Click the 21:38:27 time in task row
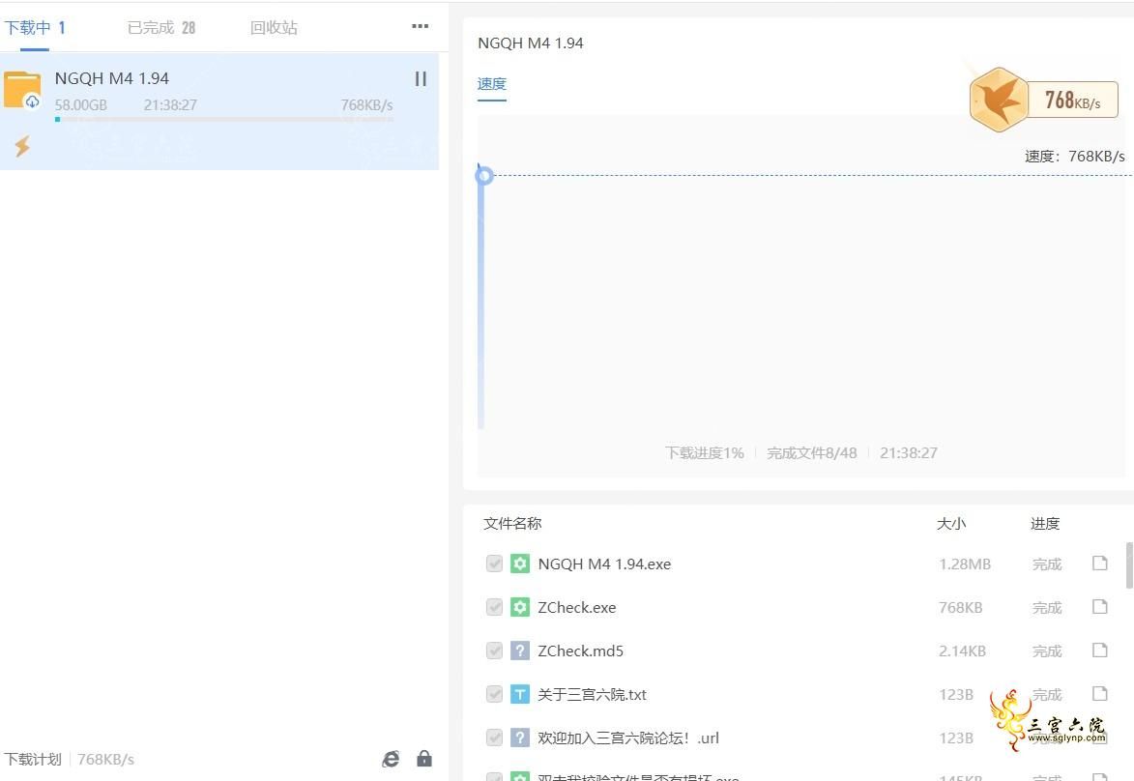1134x781 pixels. coord(170,104)
